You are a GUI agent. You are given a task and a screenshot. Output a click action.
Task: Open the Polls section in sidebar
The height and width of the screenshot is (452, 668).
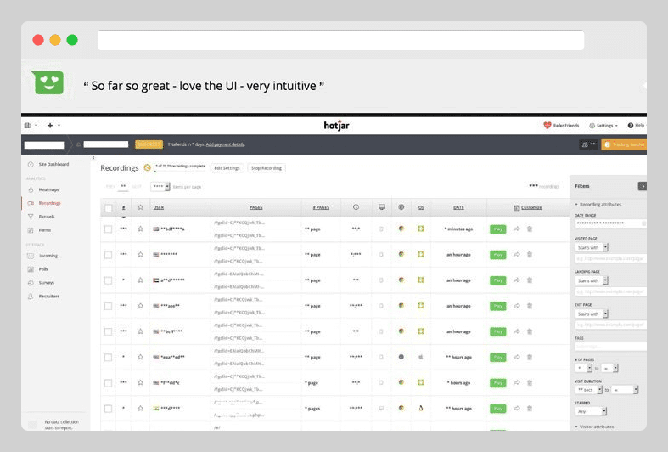point(43,269)
